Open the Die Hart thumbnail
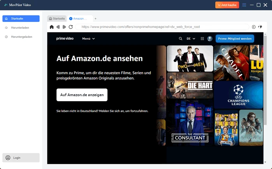This screenshot has width=272, height=169. coord(190,85)
